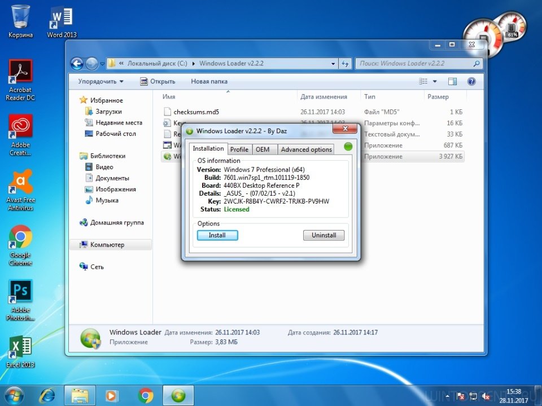Viewport: 542px width, 406px height.
Task: Open Google Chrome from the taskbar
Action: click(x=146, y=395)
